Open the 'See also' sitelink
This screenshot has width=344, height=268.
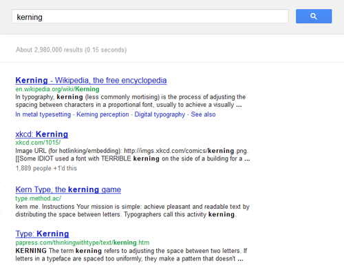pyautogui.click(x=203, y=114)
